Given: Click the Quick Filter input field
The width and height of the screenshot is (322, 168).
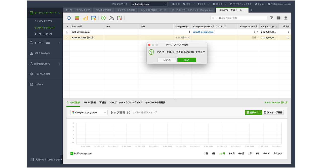Looking at the screenshot, I should coord(242,18).
